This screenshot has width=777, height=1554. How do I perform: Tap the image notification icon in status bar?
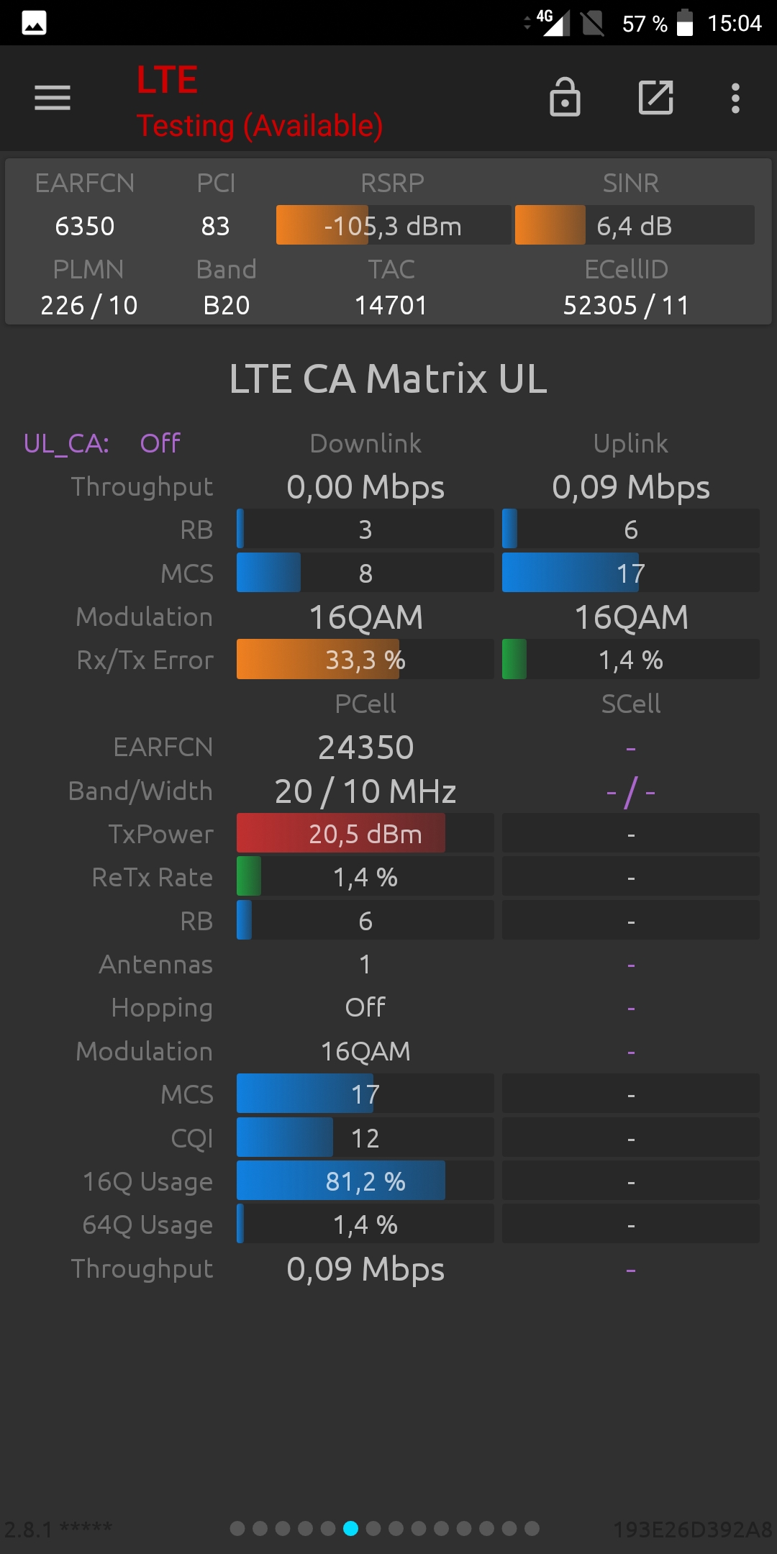pyautogui.click(x=35, y=23)
